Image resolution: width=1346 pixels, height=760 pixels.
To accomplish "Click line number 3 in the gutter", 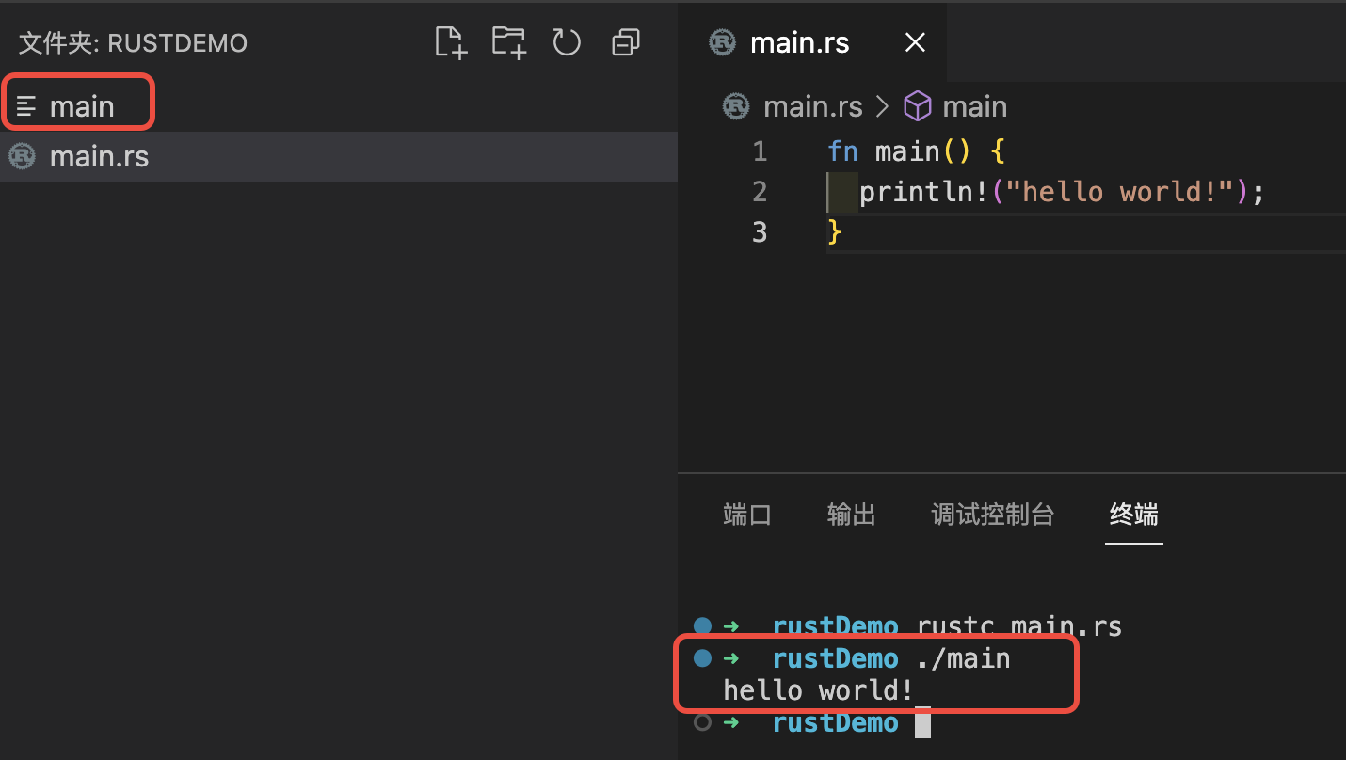I will (760, 232).
